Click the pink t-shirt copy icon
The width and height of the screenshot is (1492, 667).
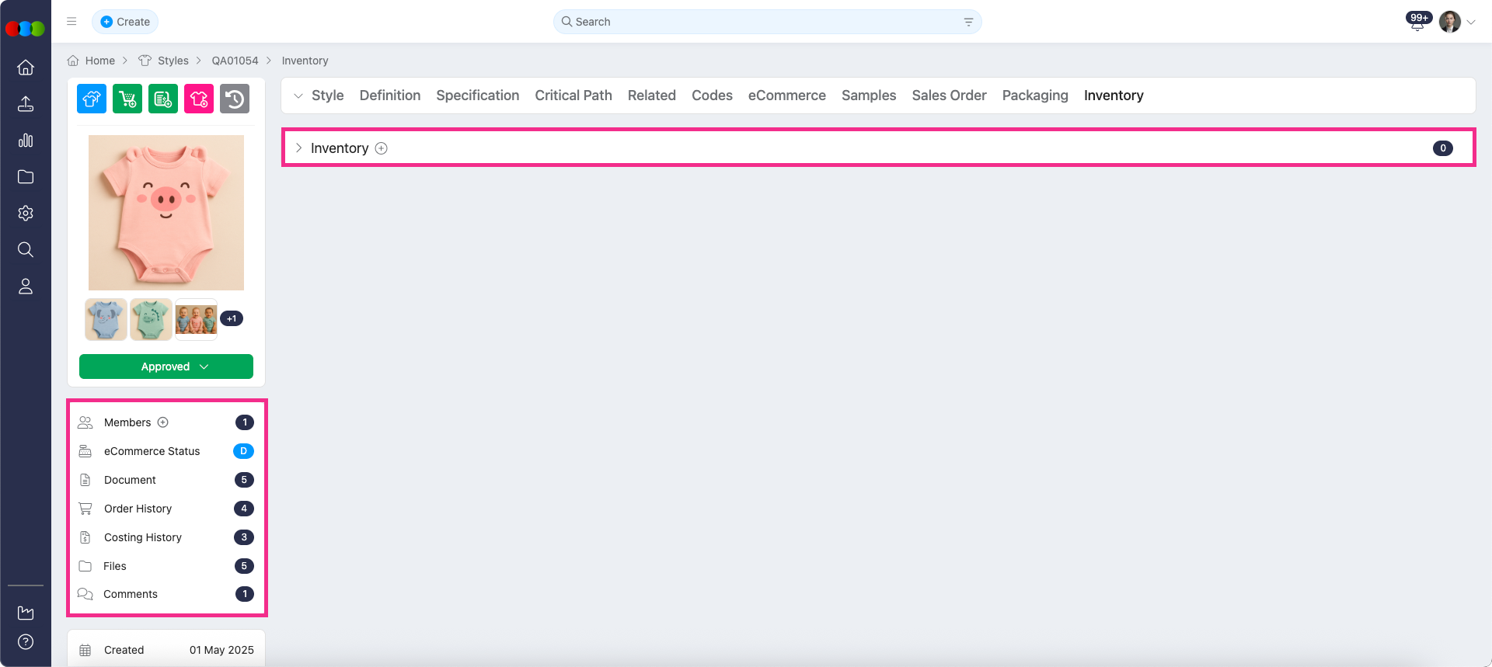click(x=199, y=99)
